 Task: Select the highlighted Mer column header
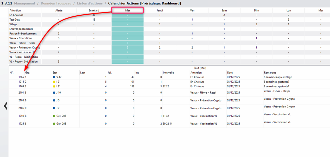128,10
